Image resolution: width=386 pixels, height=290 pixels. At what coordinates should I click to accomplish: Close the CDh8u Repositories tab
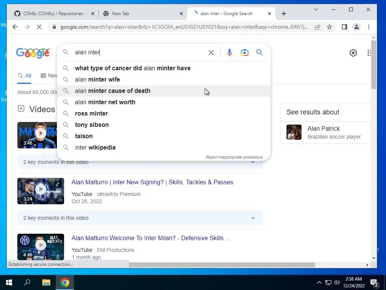(x=93, y=14)
